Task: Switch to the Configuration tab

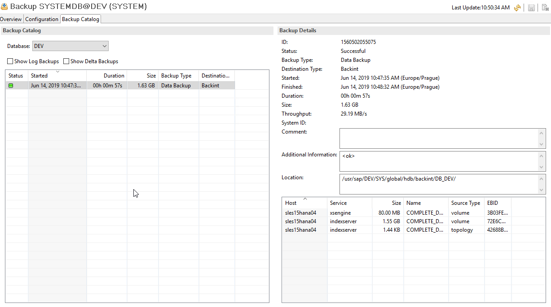Action: [x=42, y=19]
